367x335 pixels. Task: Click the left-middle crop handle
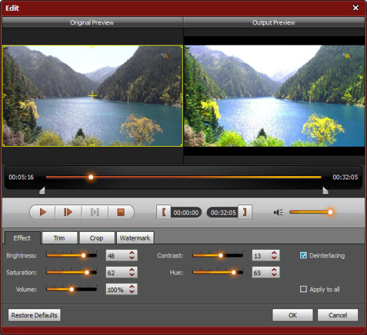pos(3,96)
